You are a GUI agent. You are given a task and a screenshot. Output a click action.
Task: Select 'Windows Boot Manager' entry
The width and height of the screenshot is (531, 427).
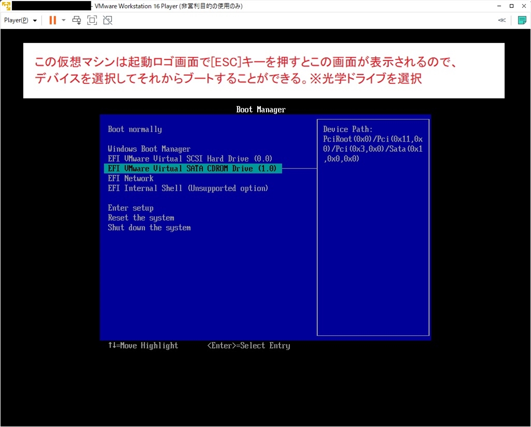click(149, 149)
